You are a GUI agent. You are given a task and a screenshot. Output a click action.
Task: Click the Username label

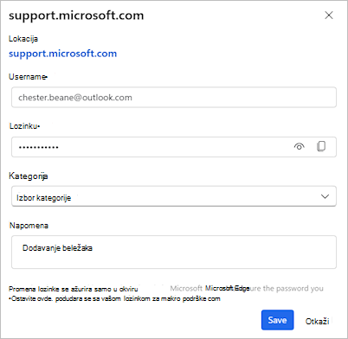pos(28,77)
